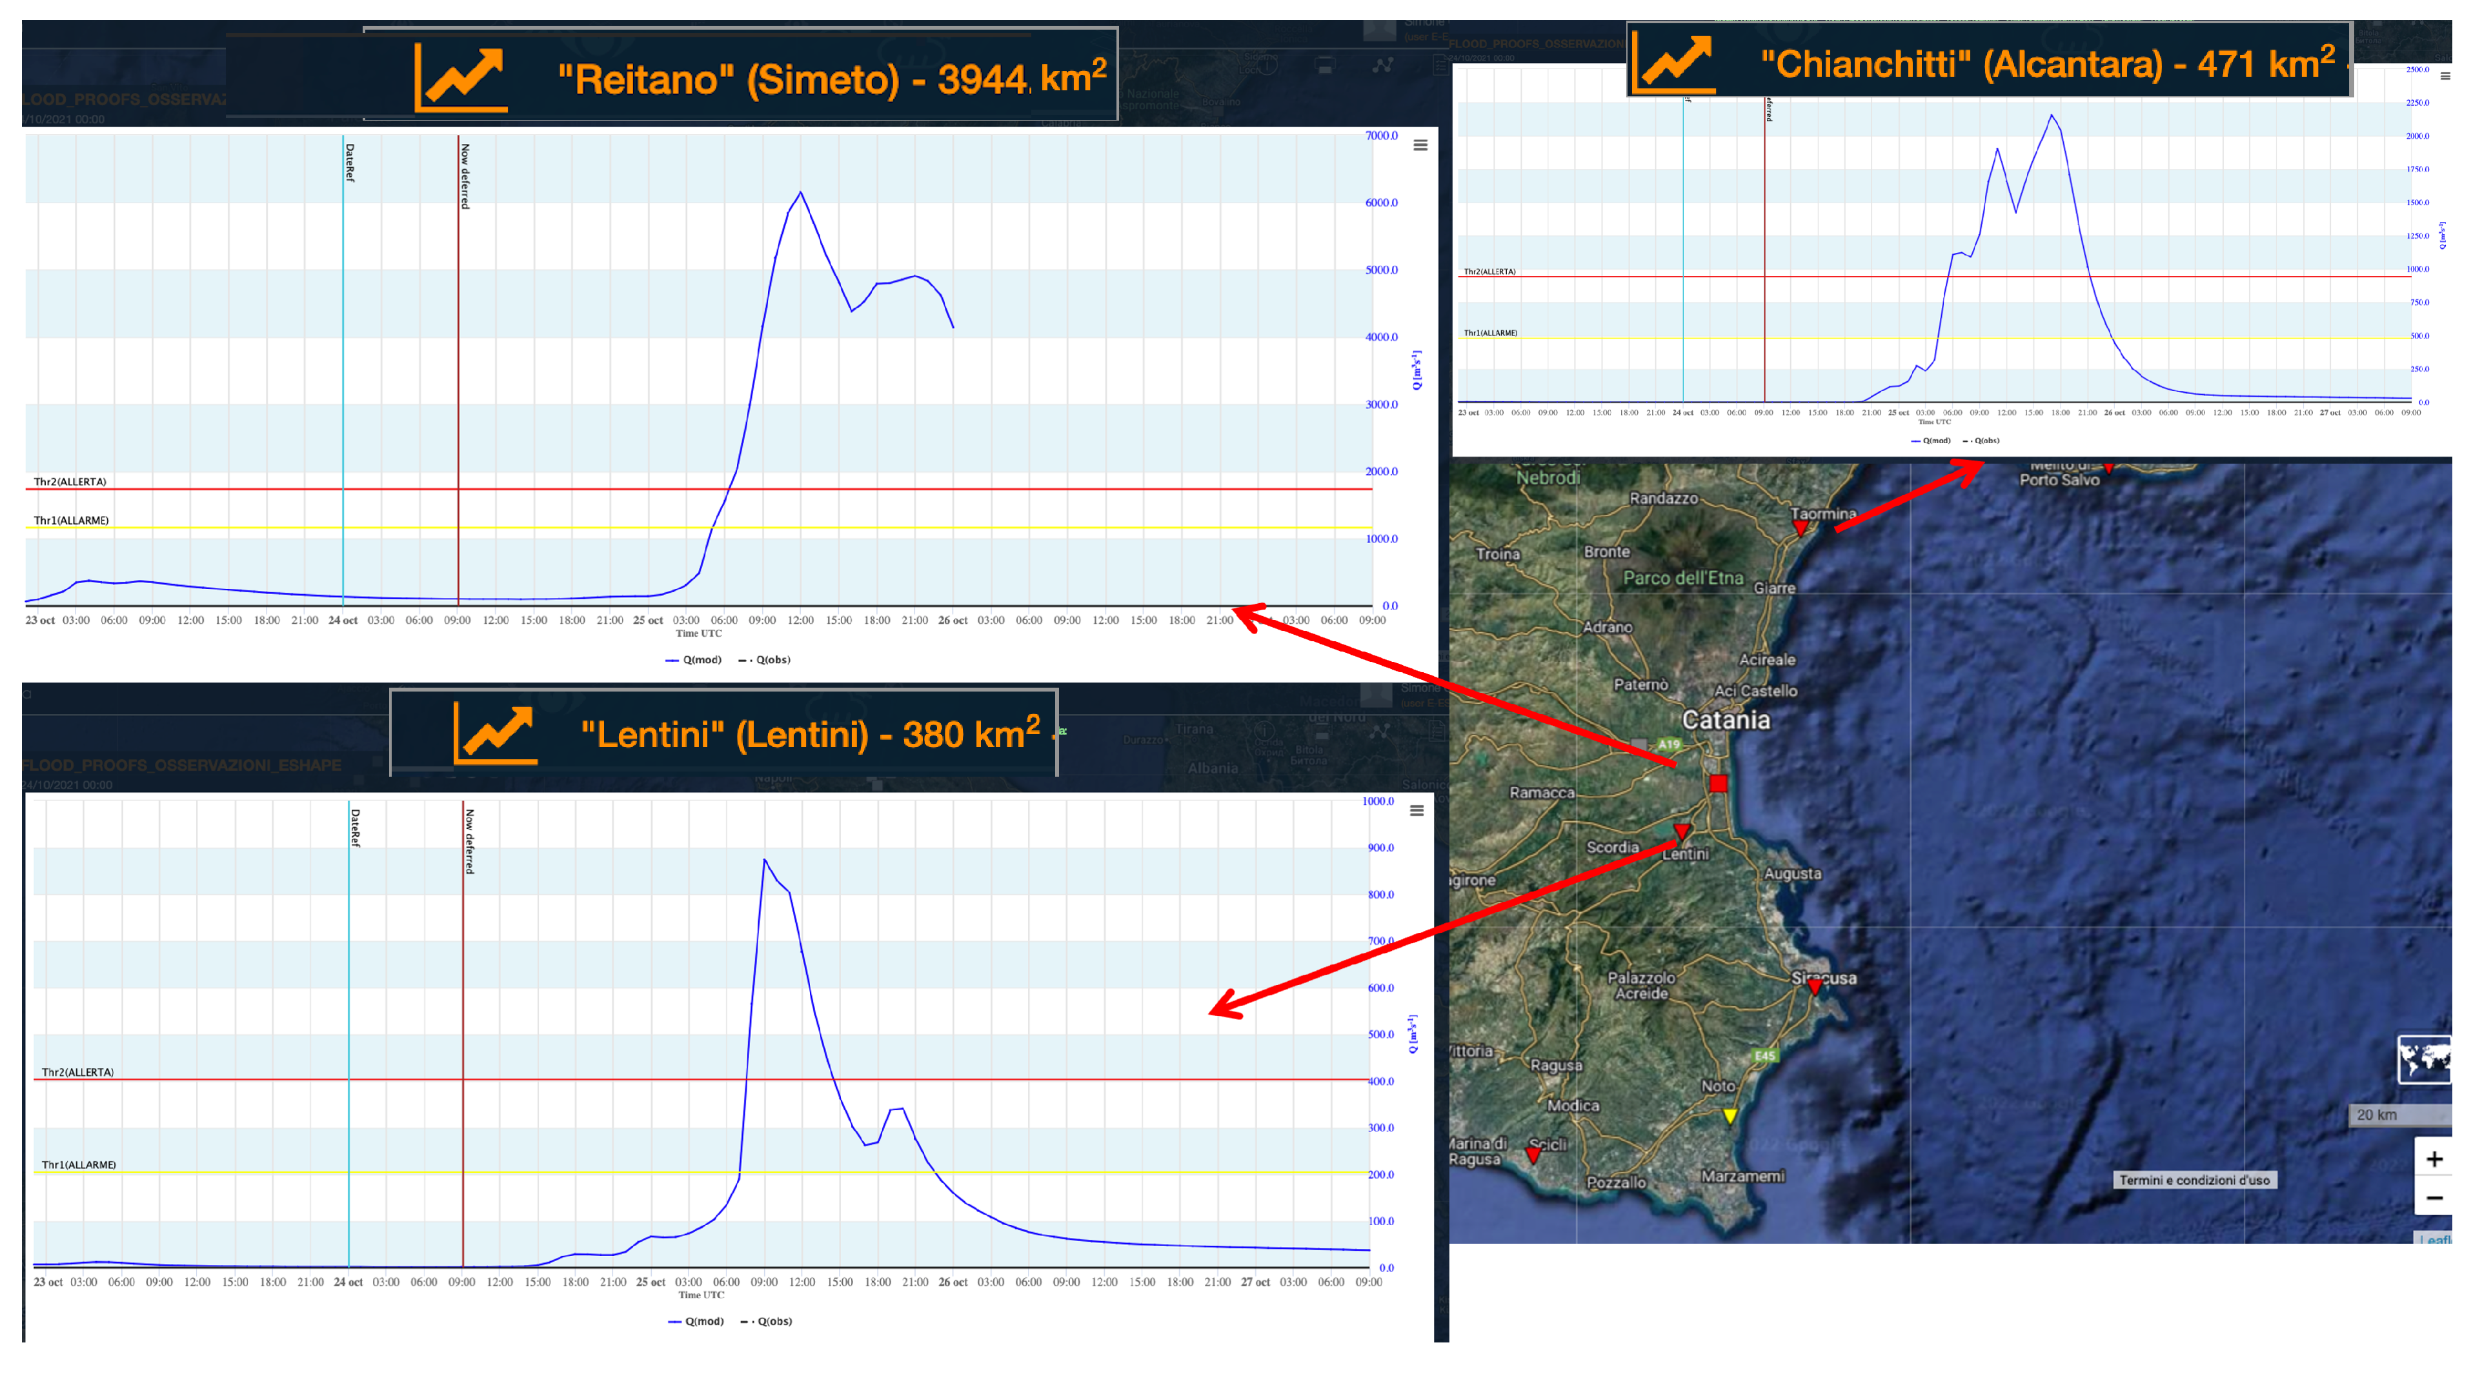Viewport: 2482px width, 1376px height.
Task: Open the Reitano chart hamburger menu
Action: click(1420, 145)
